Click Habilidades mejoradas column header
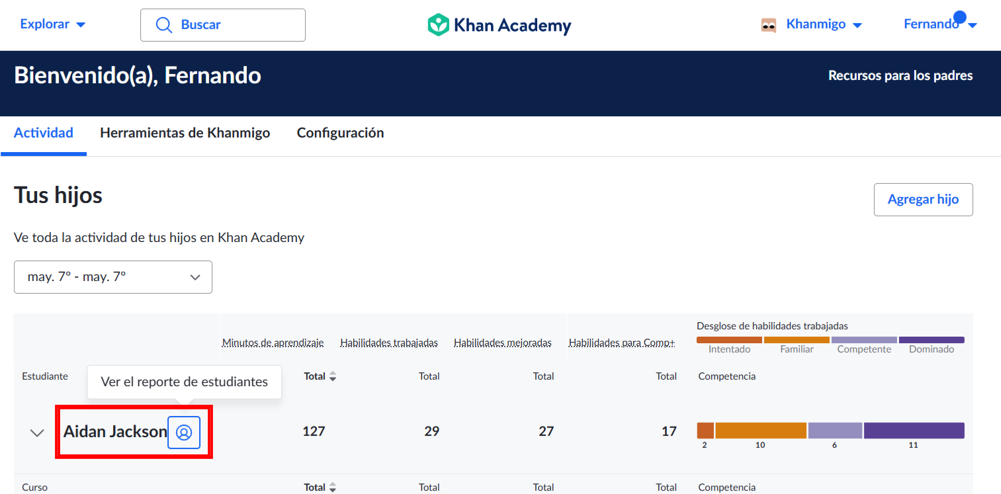Viewport: 1001px width, 494px height. coord(503,343)
